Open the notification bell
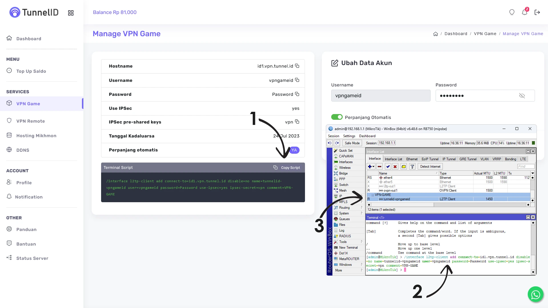This screenshot has width=548, height=308. [525, 12]
